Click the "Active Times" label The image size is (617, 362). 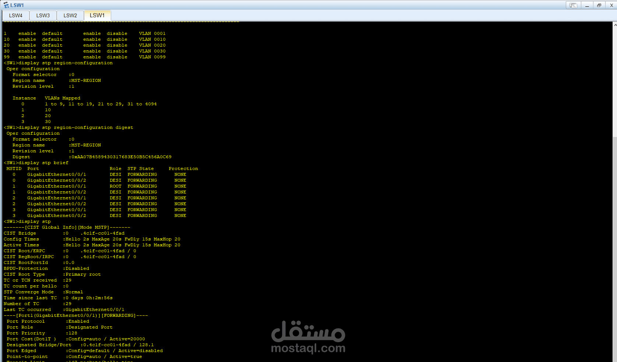[x=21, y=245]
